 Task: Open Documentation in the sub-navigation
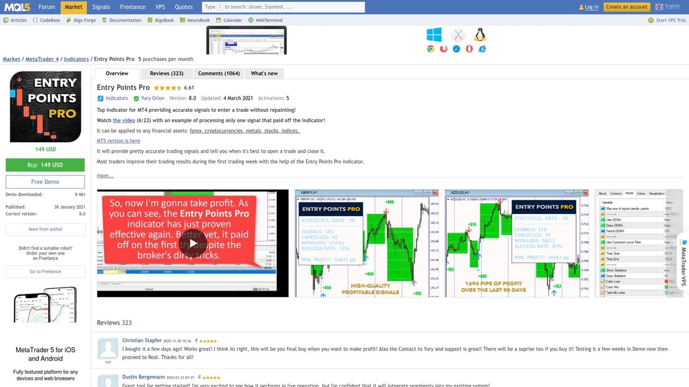click(x=121, y=20)
